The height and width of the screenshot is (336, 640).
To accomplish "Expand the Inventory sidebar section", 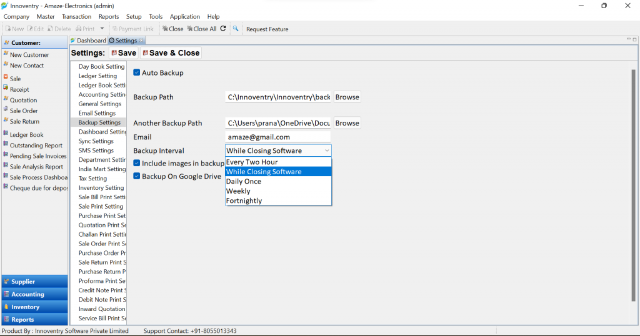I will coord(35,307).
